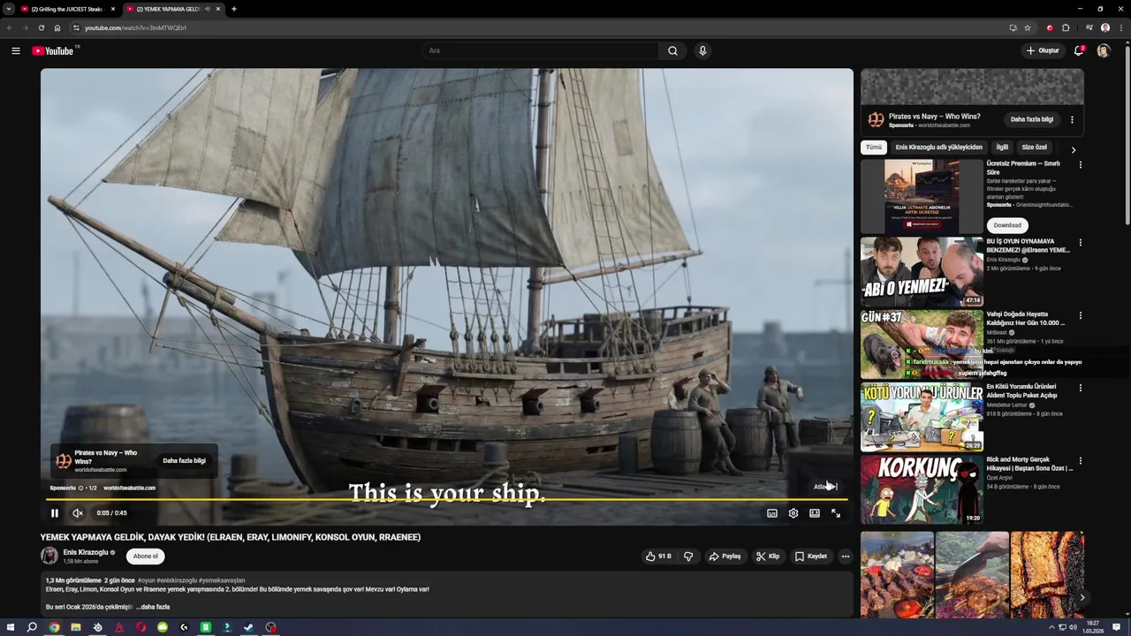
Task: Select the İlgili filter chip
Action: pos(1002,148)
